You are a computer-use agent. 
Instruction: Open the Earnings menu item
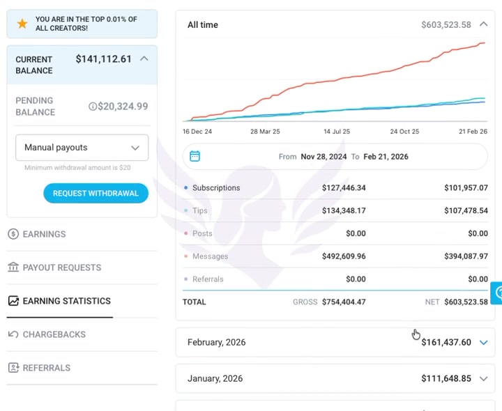[x=44, y=234]
